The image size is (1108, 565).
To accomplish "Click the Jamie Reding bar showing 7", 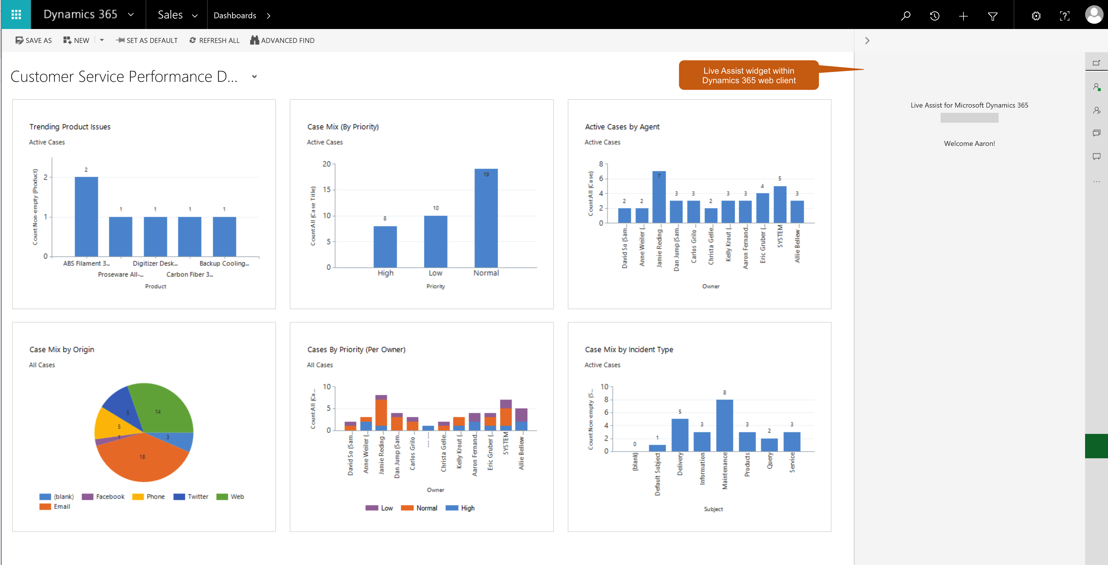I will click(659, 197).
